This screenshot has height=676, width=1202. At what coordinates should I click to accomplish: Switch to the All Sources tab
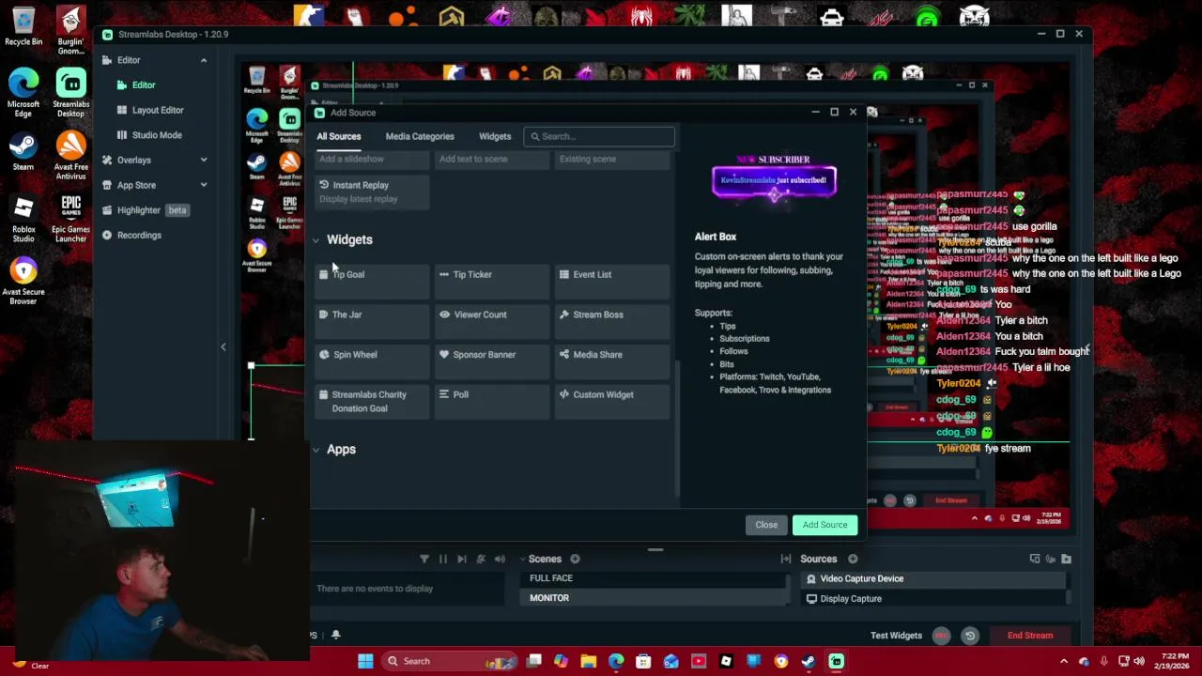pyautogui.click(x=339, y=137)
